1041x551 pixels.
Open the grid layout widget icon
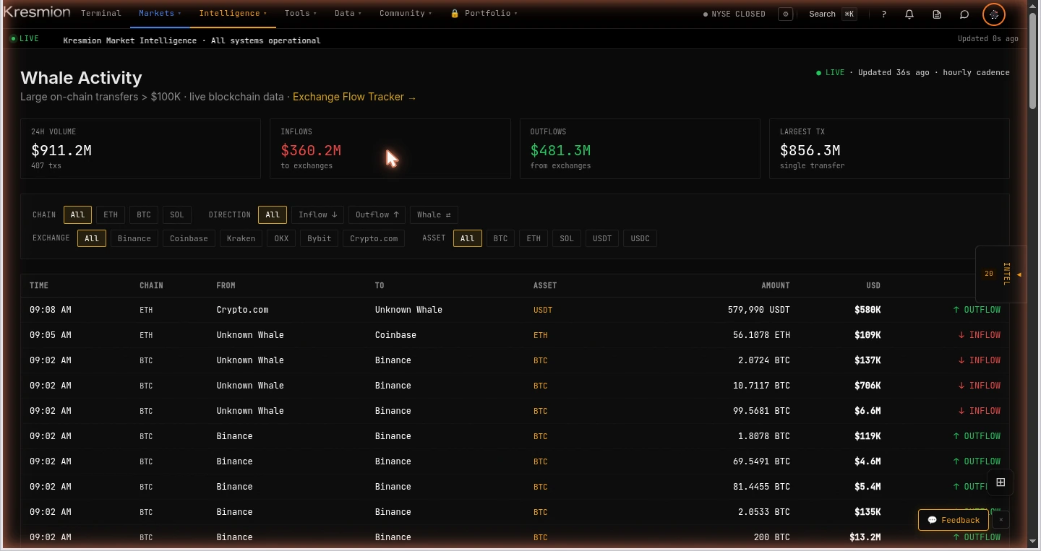(x=1001, y=482)
